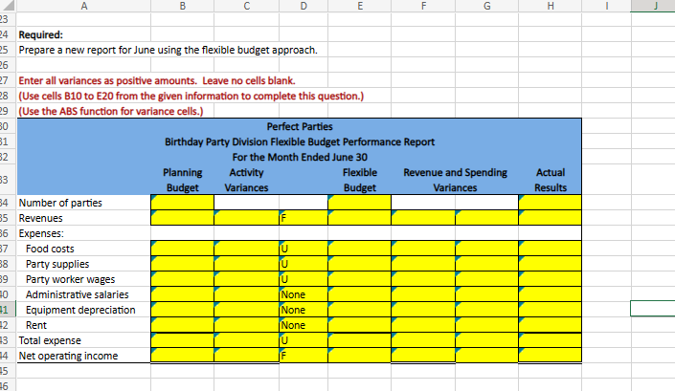The image size is (675, 391).
Task: Select column E header
Action: tap(359, 6)
